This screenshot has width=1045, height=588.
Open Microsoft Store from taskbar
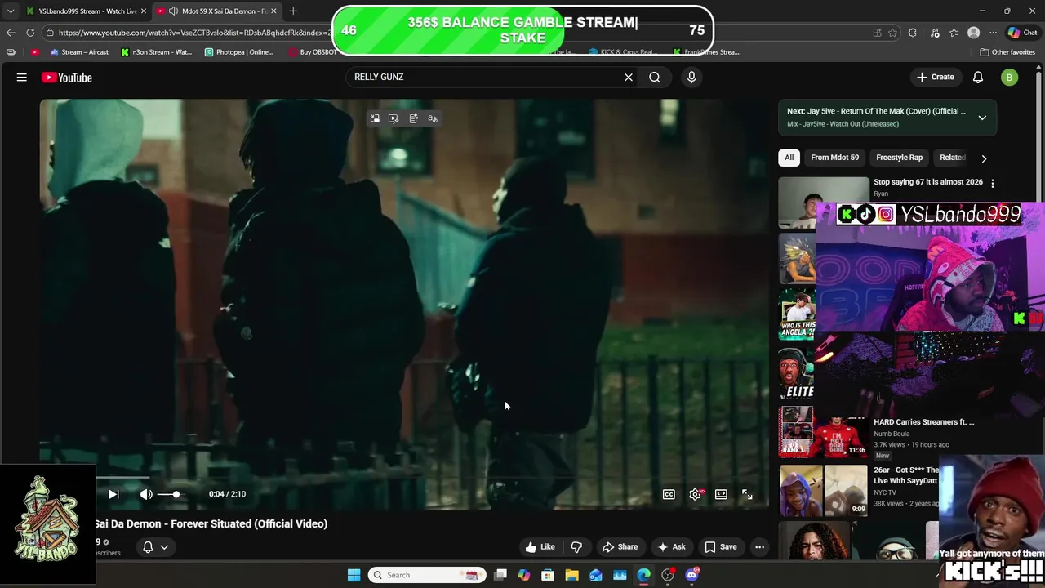(x=548, y=575)
